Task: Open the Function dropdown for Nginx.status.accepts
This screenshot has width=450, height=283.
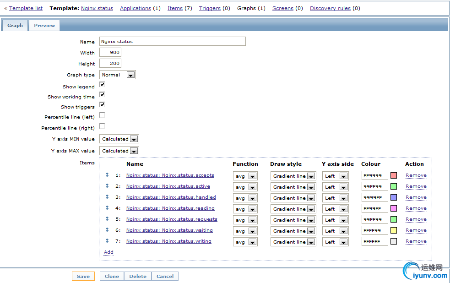Action: click(245, 176)
